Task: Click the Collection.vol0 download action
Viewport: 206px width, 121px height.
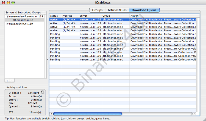Action: (x=163, y=49)
